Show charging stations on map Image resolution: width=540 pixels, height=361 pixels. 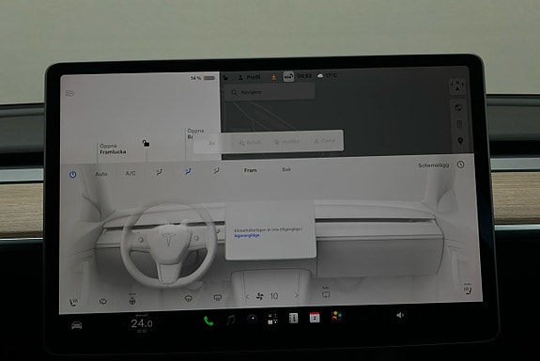459,124
